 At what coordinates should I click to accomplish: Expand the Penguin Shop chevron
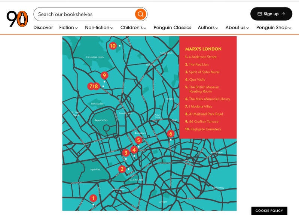click(x=290, y=28)
